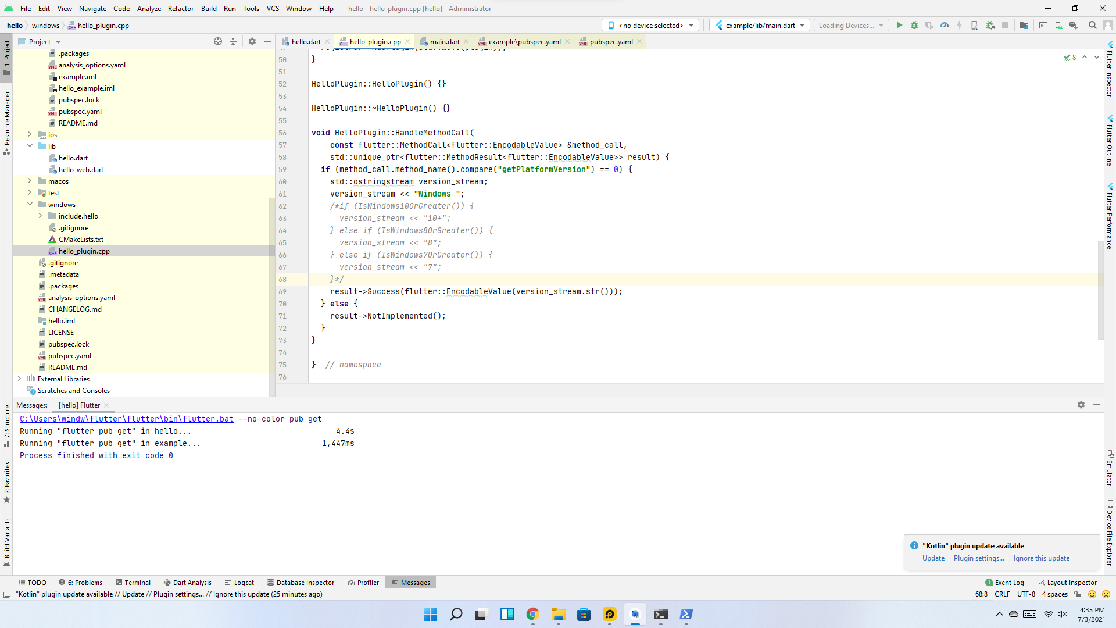Open Search Everywhere with the magnifier icon
This screenshot has height=628, width=1116.
click(1092, 25)
